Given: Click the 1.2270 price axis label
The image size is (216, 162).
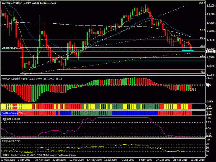Looking at the screenshot, I should pos(210,75).
